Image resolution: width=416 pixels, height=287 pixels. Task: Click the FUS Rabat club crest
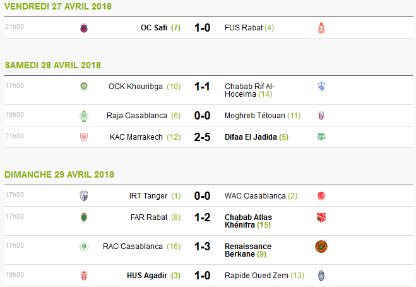click(321, 28)
